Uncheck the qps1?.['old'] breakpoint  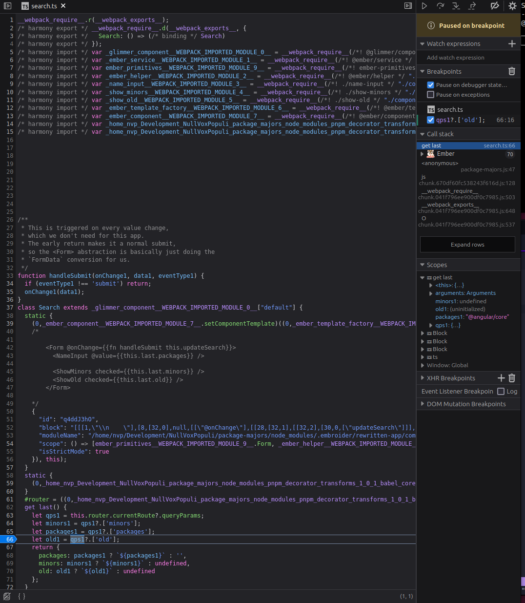pyautogui.click(x=430, y=120)
